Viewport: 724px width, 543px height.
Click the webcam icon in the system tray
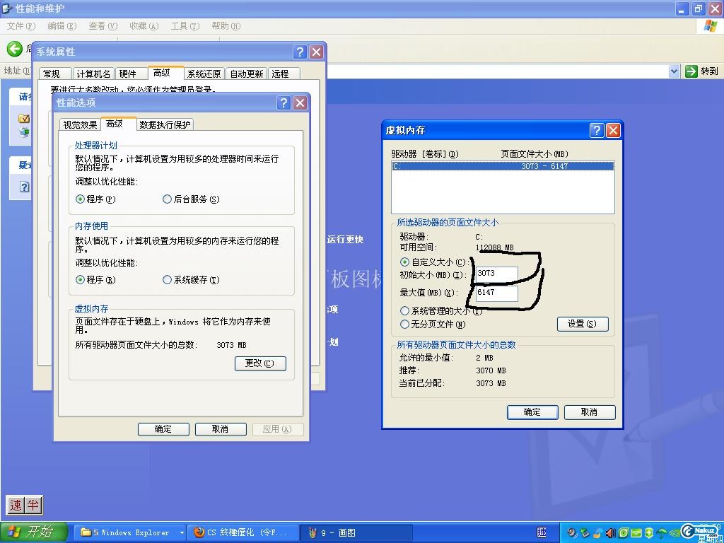click(x=572, y=533)
